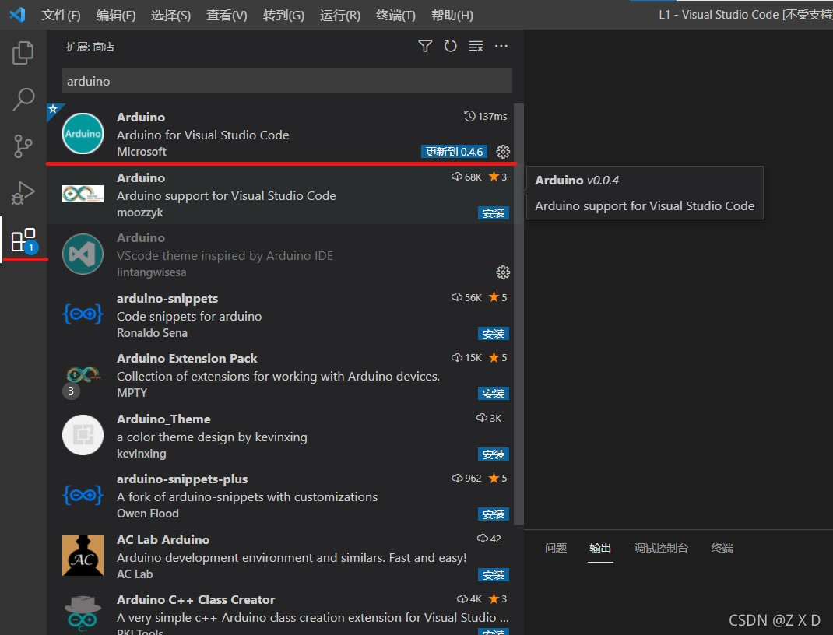Click the moozzyk Arduino extension logo
Screen dimensions: 833x635
click(x=83, y=194)
